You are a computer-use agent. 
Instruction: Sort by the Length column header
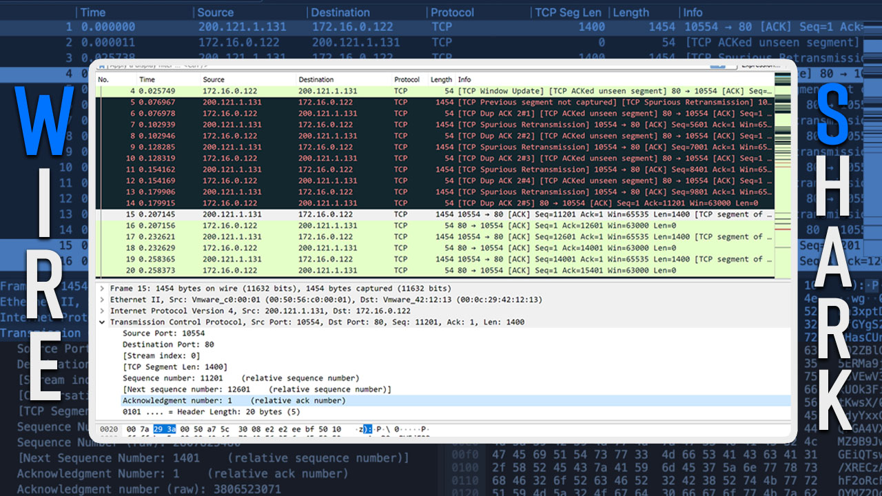[441, 80]
